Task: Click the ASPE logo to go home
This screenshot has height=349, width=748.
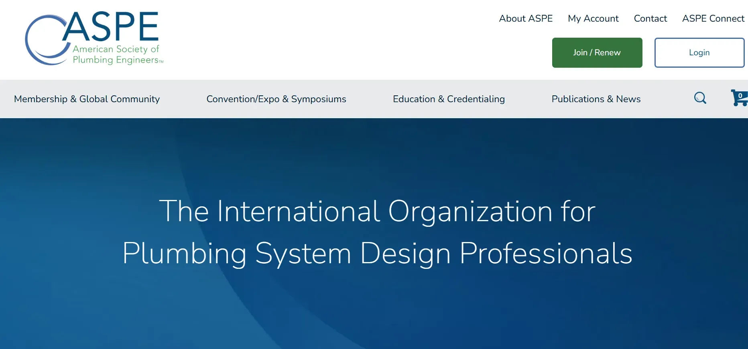Action: click(94, 38)
